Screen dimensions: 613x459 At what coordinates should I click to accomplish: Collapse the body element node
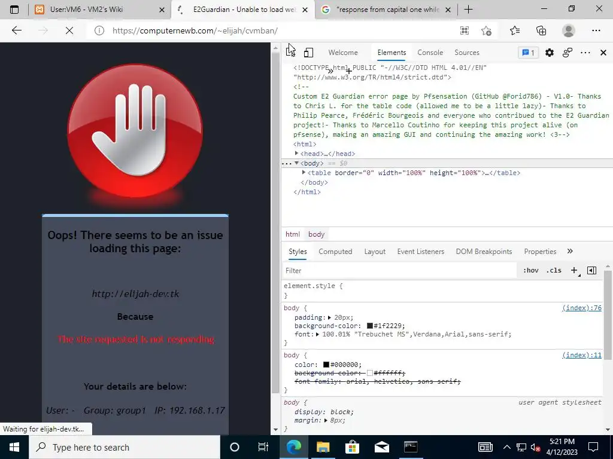(297, 163)
